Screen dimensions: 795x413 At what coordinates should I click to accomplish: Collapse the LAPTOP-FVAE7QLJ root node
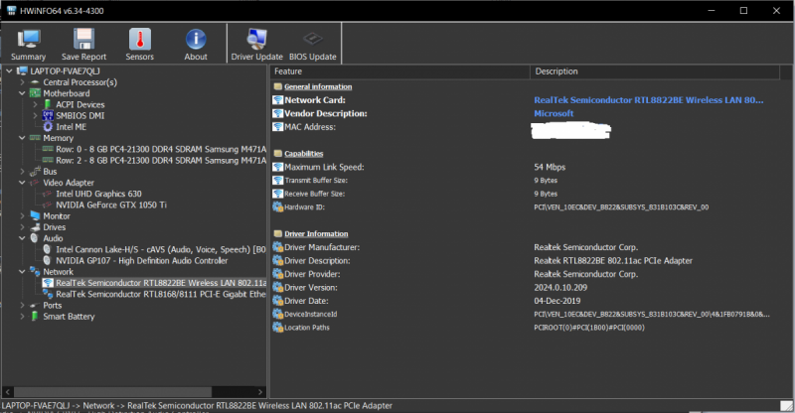pyautogui.click(x=9, y=70)
